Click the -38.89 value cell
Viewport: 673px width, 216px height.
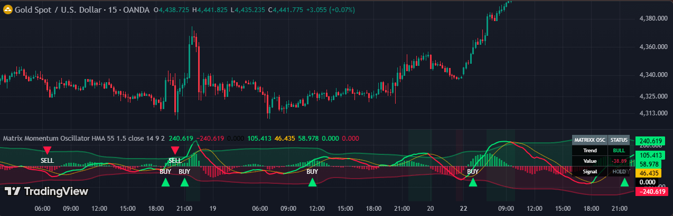coord(619,161)
